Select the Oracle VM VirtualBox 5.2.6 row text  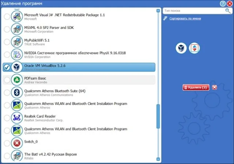pyautogui.click(x=45, y=66)
